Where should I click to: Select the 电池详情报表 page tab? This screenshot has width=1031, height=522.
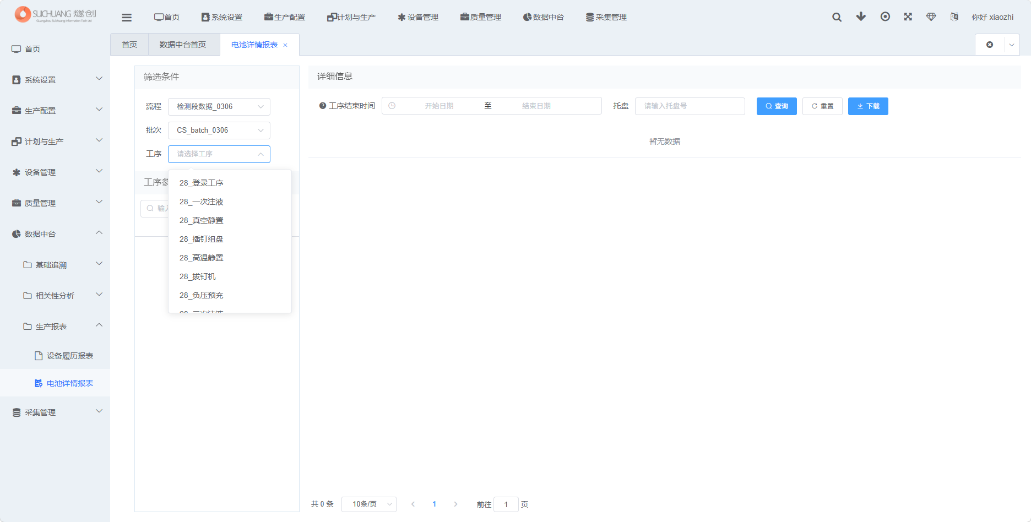pyautogui.click(x=254, y=45)
